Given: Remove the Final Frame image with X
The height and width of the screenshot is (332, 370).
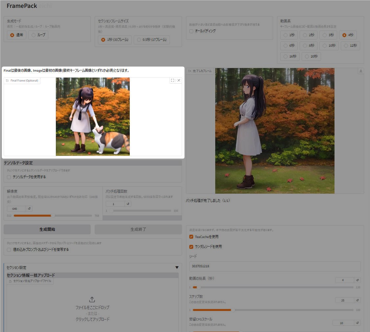Looking at the screenshot, I should point(179,80).
